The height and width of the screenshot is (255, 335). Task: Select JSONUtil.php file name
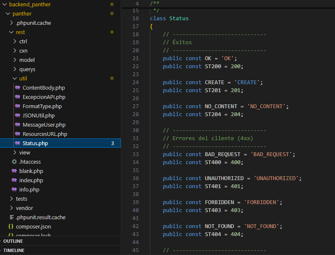tap(38, 116)
